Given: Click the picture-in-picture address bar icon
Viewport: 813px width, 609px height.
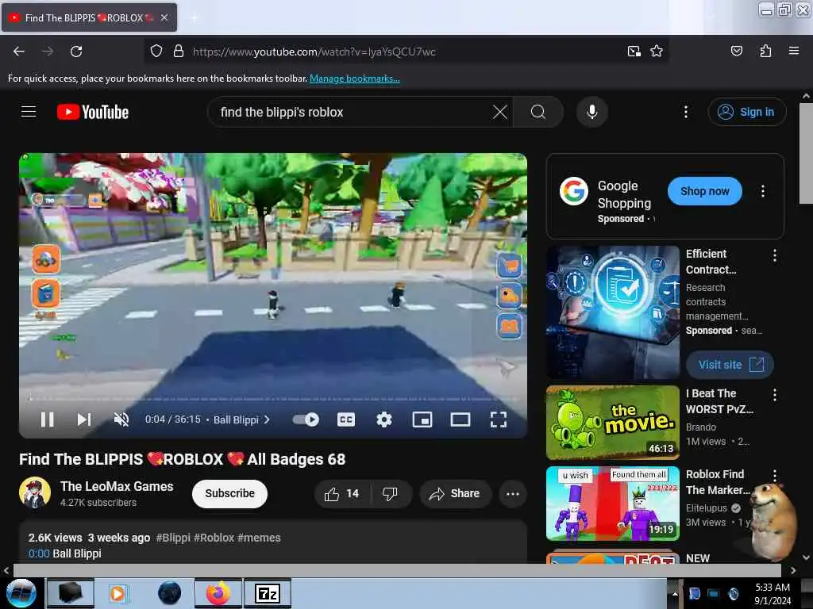Looking at the screenshot, I should [x=634, y=52].
